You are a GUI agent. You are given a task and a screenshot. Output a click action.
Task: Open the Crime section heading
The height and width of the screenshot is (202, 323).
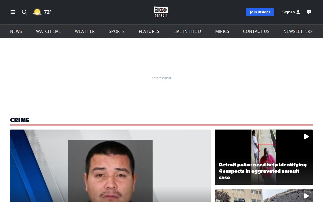click(20, 120)
